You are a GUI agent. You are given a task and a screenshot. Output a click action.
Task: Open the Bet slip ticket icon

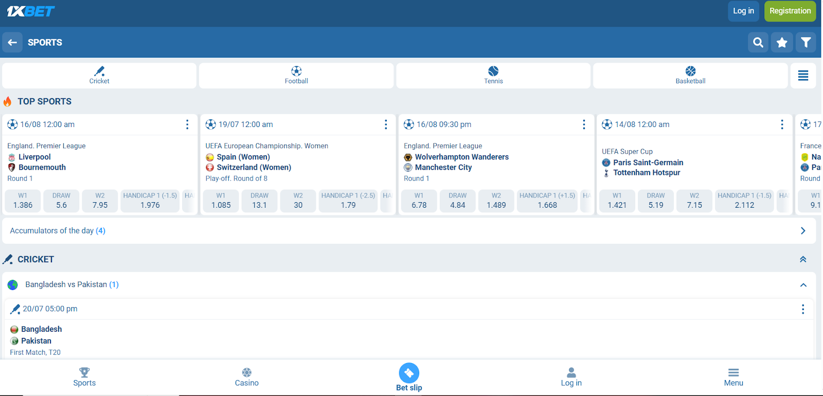coord(409,373)
